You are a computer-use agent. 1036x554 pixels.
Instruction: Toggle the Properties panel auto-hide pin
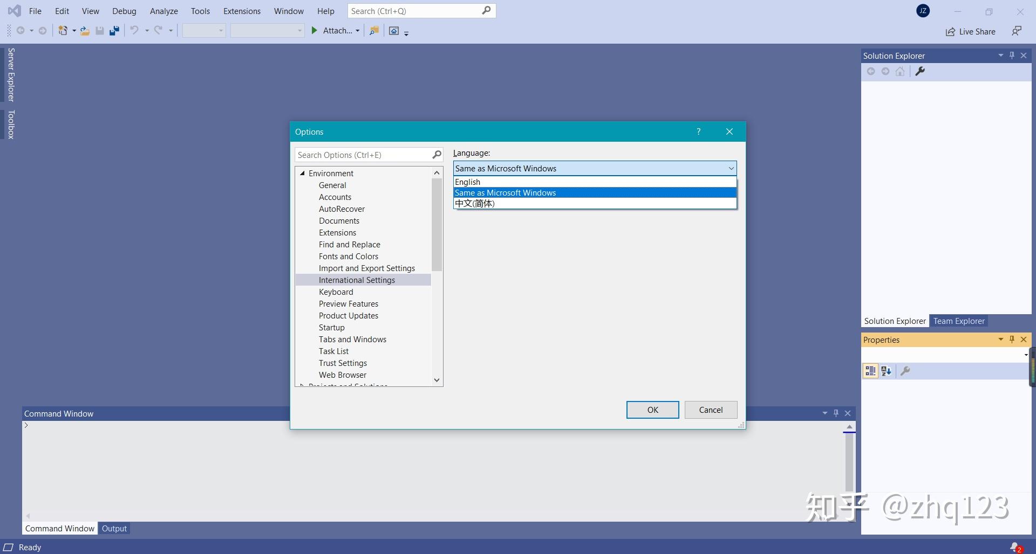pos(1011,340)
